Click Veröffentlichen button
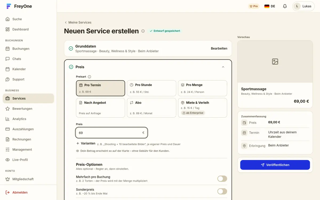The height and width of the screenshot is (200, 320). (275, 165)
